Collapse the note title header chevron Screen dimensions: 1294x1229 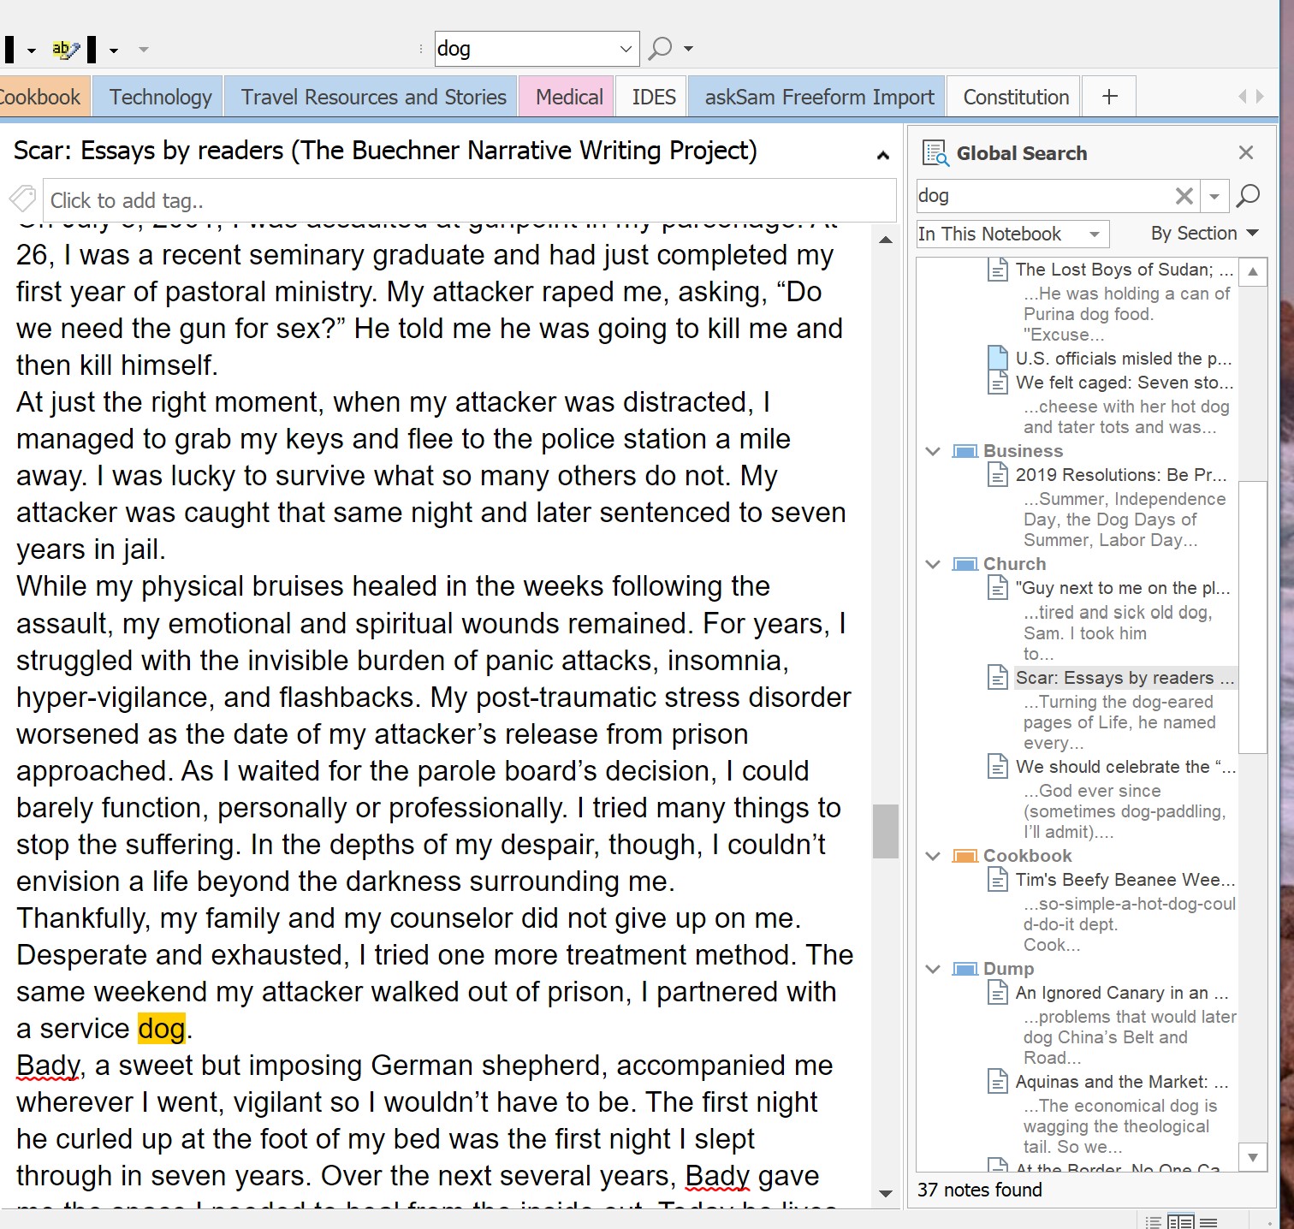(882, 155)
